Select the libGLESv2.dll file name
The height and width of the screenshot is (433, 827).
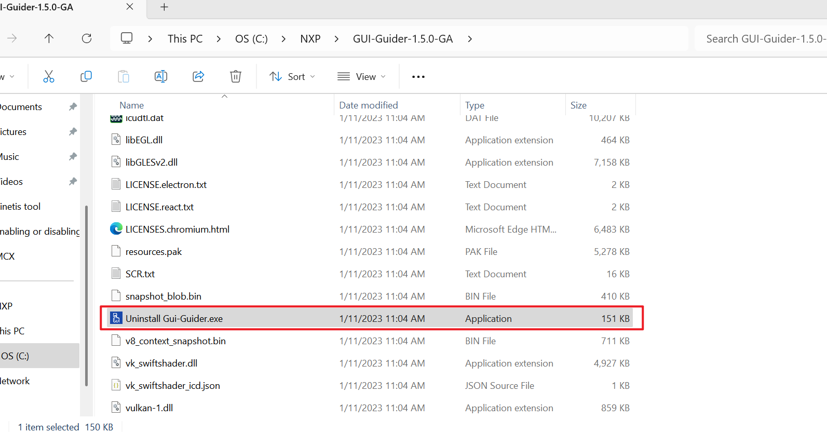coord(152,162)
